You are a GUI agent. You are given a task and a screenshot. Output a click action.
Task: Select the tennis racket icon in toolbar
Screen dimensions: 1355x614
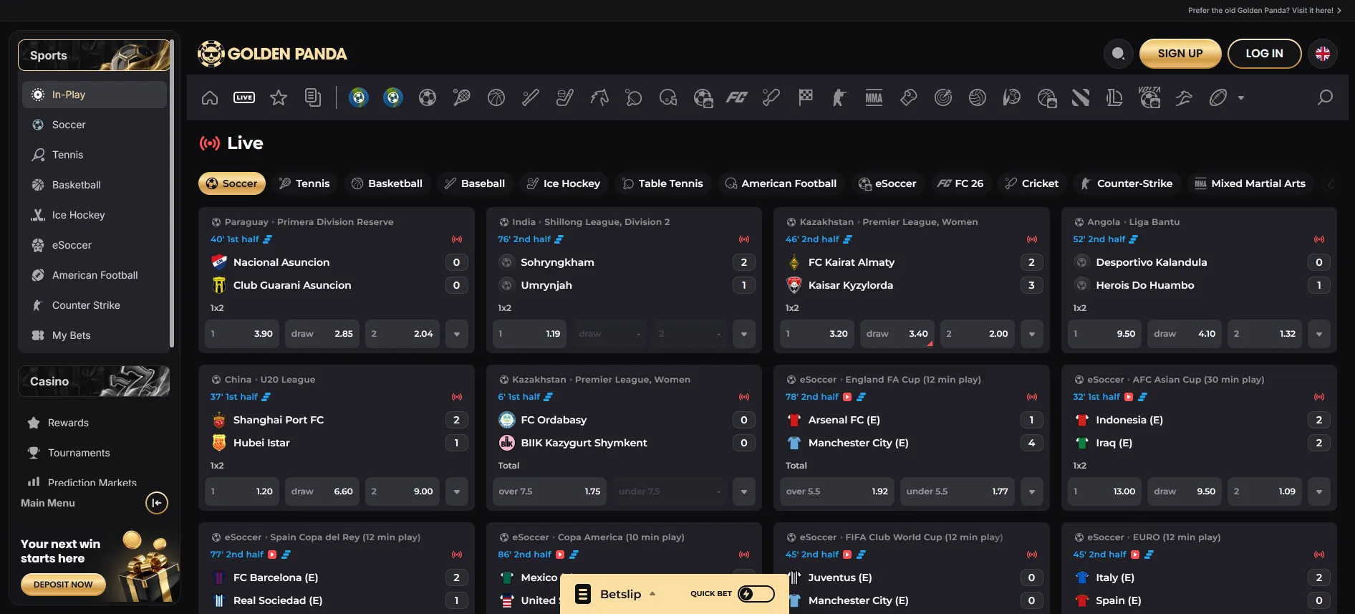pyautogui.click(x=462, y=97)
